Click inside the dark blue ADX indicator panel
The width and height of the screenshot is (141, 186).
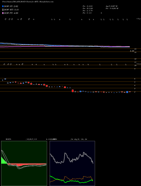pos(72,163)
